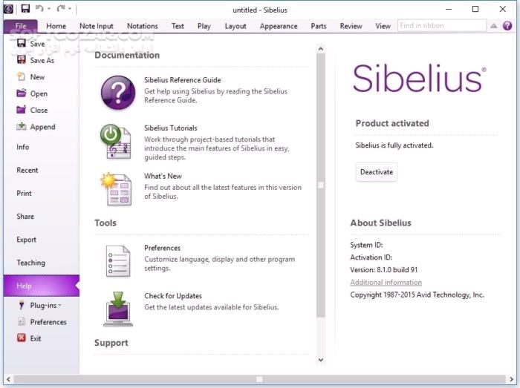Open the Redo history dropdown arrow
The image size is (520, 388).
coord(70,9)
